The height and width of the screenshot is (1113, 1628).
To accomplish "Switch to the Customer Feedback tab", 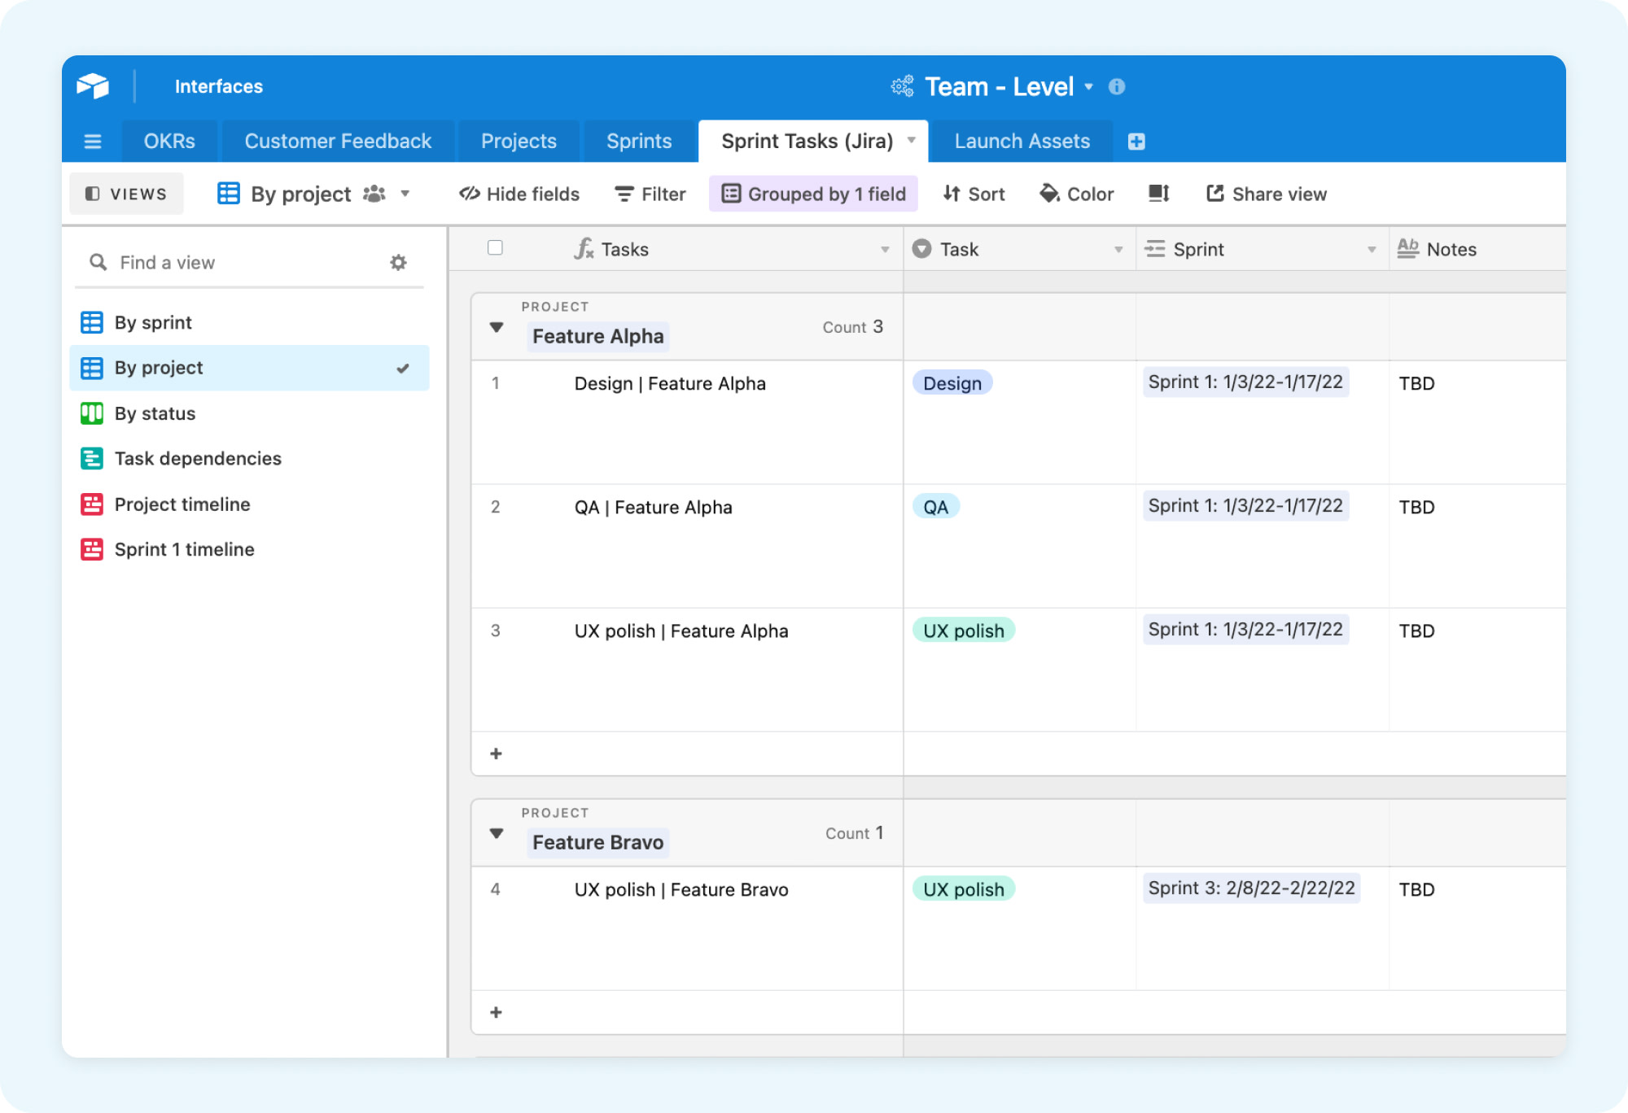I will (x=338, y=142).
